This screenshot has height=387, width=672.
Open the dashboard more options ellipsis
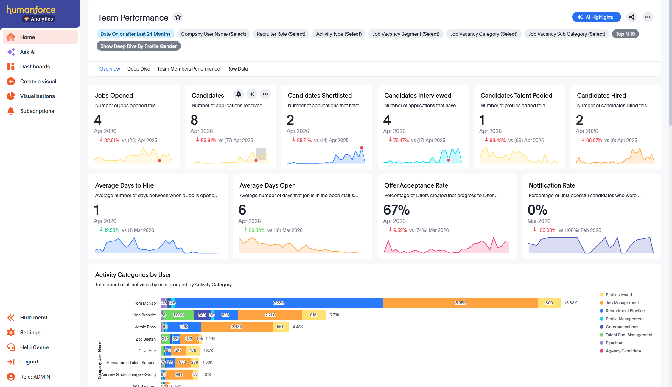(648, 17)
